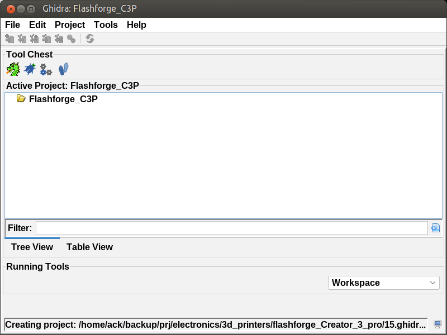Click the fifth version-control toolbar icon
The image size is (447, 335).
[59, 39]
